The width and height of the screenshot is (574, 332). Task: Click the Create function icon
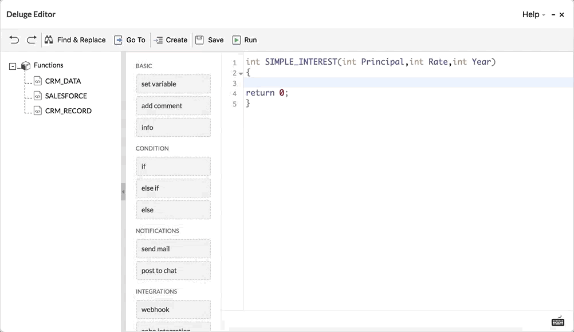(159, 40)
